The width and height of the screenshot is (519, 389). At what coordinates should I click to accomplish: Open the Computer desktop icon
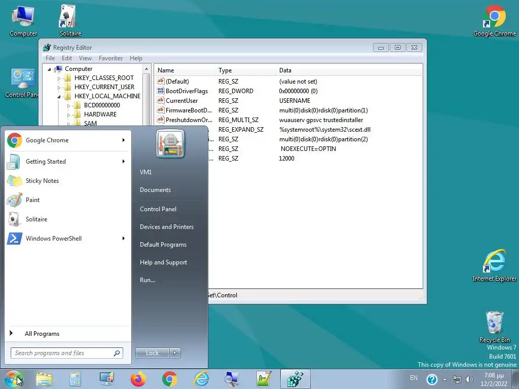tap(23, 21)
